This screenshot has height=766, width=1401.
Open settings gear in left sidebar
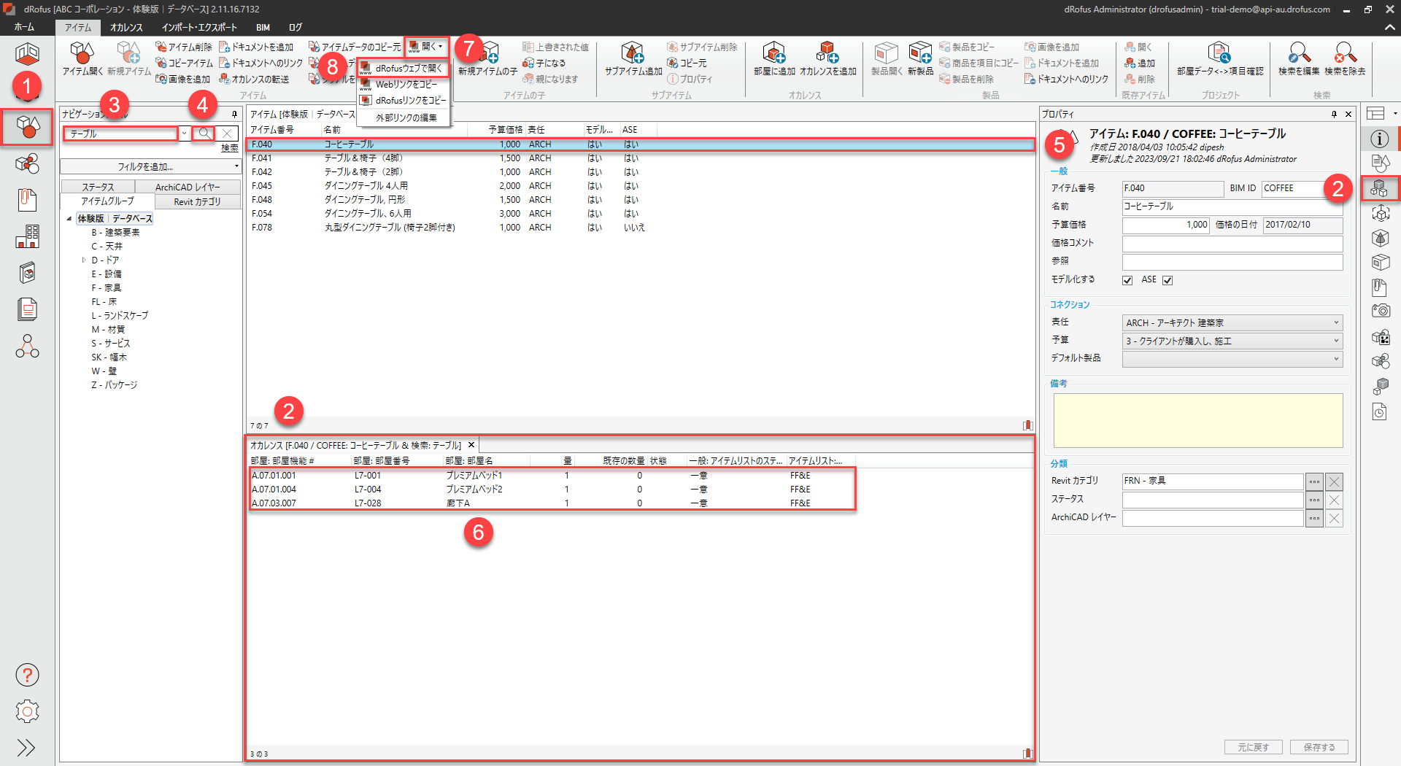click(x=27, y=711)
